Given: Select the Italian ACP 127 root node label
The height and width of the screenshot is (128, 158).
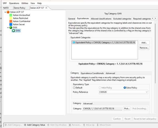Looking at the screenshot, I should coord(17,12).
